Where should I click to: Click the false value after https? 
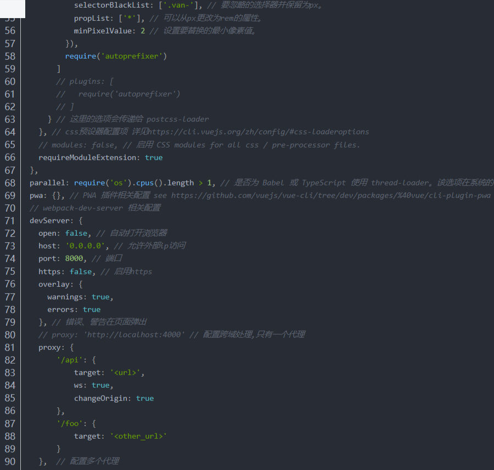click(81, 271)
